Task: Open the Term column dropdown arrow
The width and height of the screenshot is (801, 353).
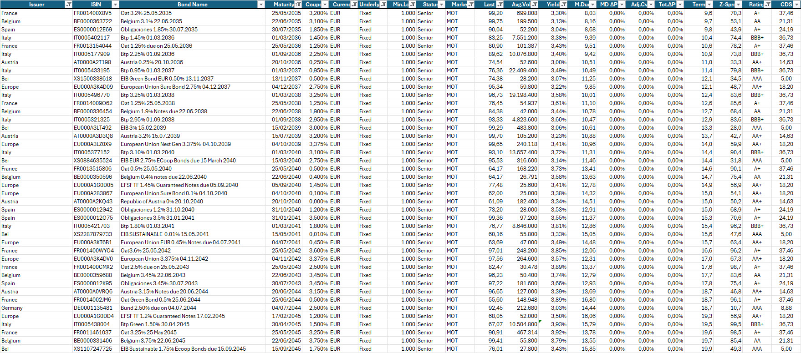Action: [x=709, y=5]
